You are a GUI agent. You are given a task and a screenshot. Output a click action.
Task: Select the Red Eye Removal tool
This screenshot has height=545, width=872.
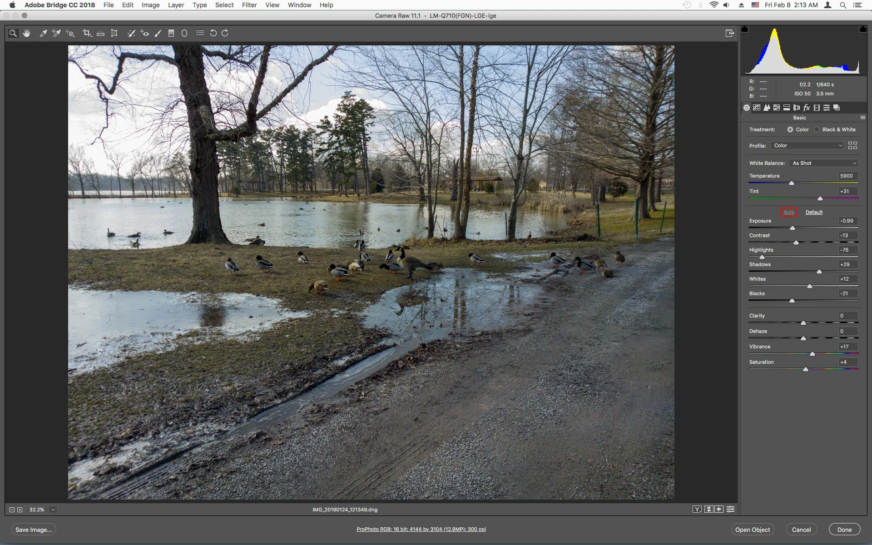click(x=144, y=33)
